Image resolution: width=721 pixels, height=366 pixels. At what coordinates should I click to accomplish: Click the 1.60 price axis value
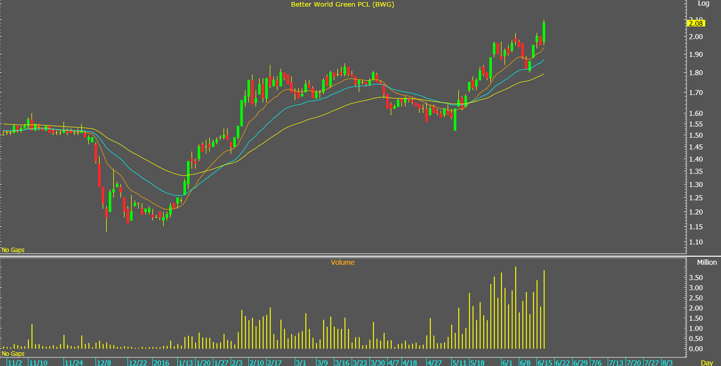[x=696, y=113]
